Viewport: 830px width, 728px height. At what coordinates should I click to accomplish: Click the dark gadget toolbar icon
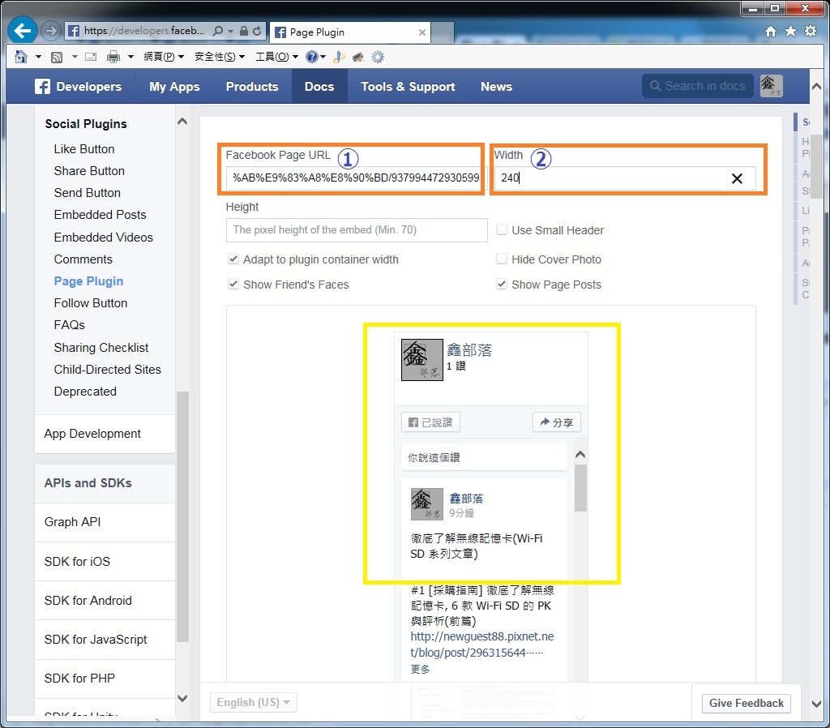357,57
